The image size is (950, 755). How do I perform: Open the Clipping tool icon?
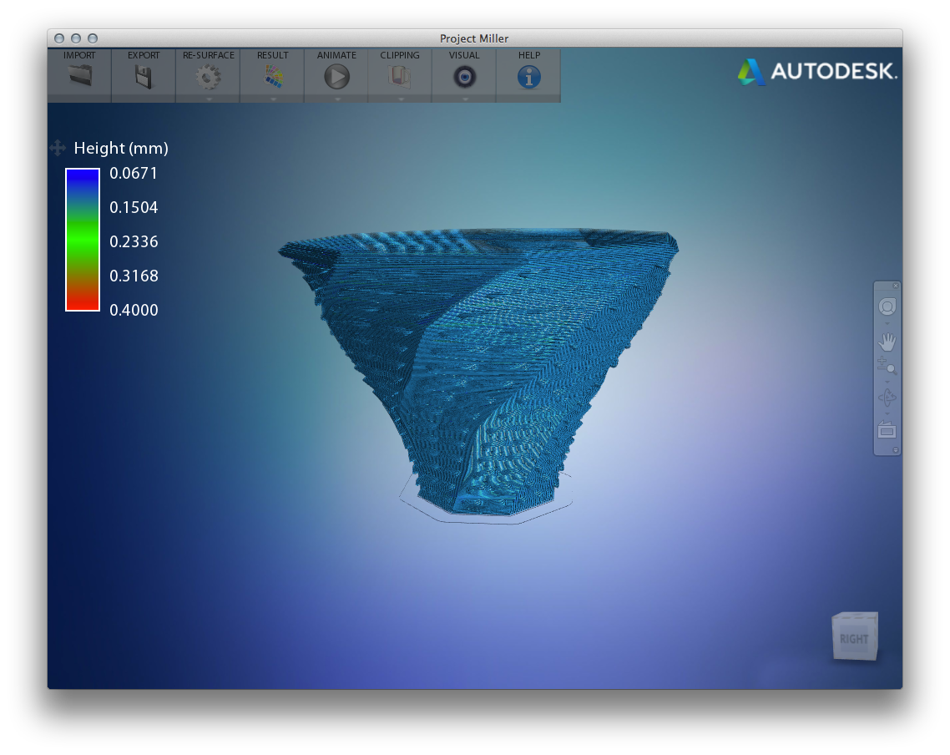click(400, 78)
